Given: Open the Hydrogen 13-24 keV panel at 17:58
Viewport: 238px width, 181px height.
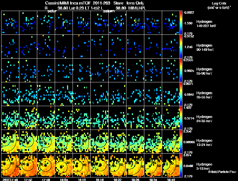Looking at the screenshot, I should pyautogui.click(x=46, y=142).
